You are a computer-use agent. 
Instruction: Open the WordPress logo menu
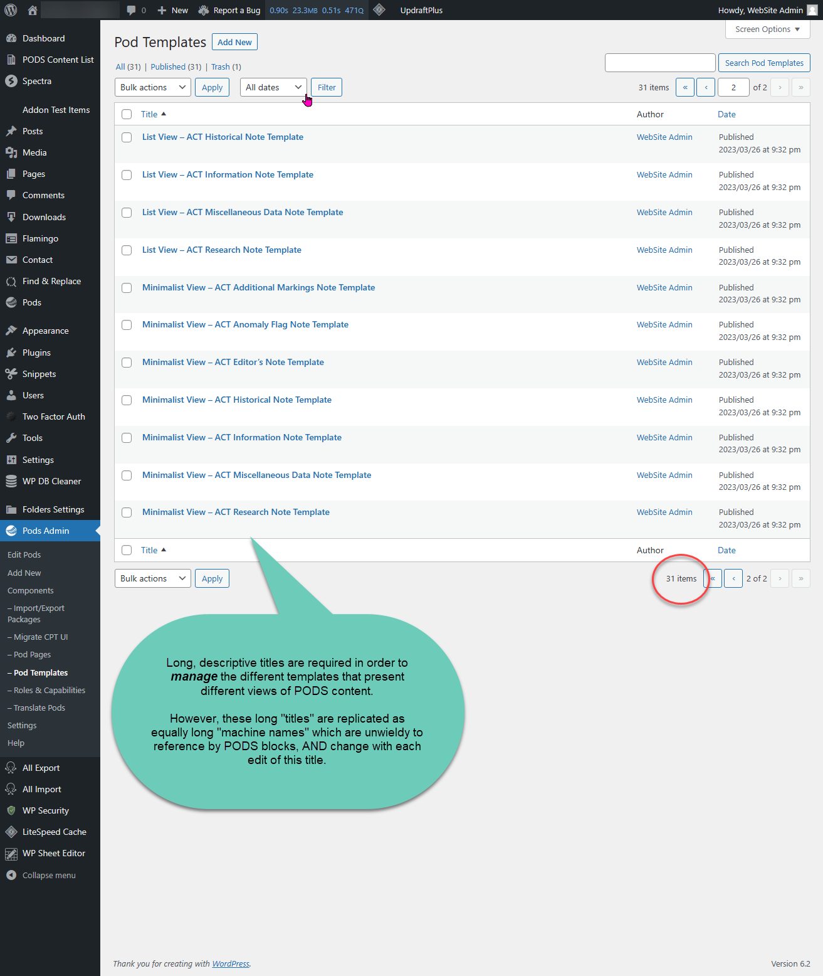(x=10, y=9)
